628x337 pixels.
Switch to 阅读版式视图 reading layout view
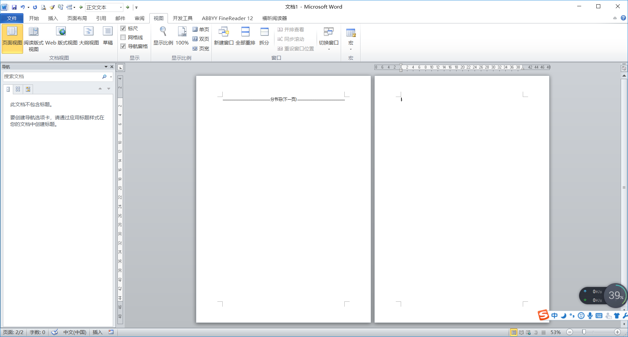(x=33, y=39)
